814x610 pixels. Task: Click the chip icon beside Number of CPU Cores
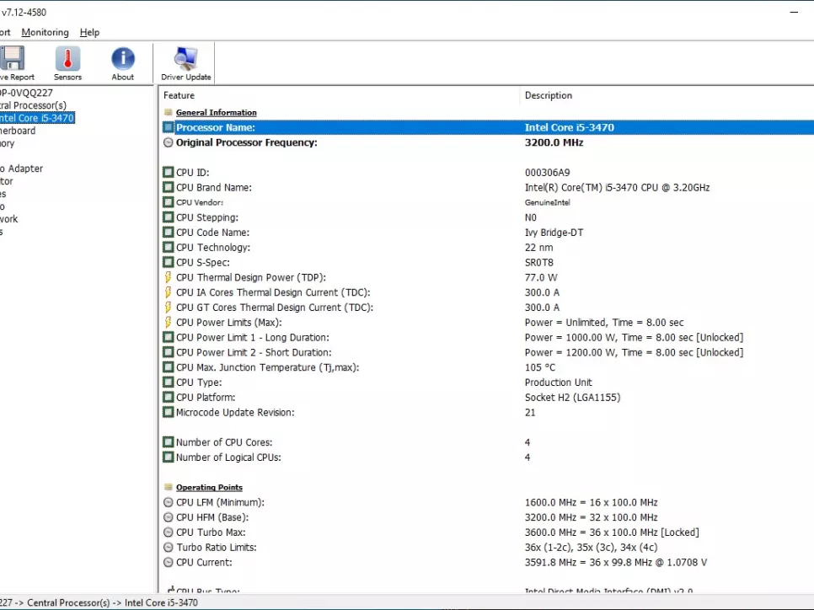pyautogui.click(x=169, y=442)
